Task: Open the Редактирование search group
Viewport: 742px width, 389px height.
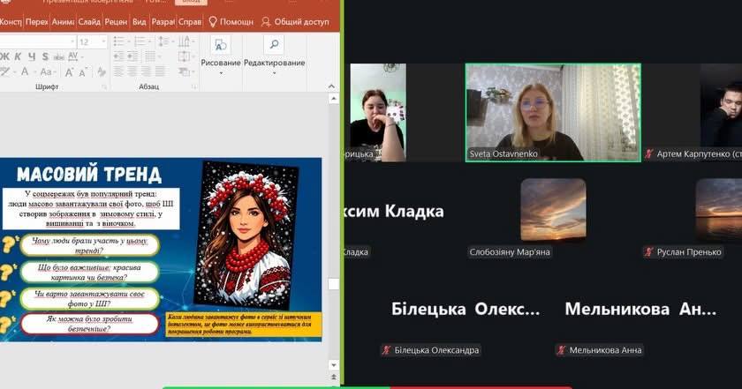Action: pos(274,50)
